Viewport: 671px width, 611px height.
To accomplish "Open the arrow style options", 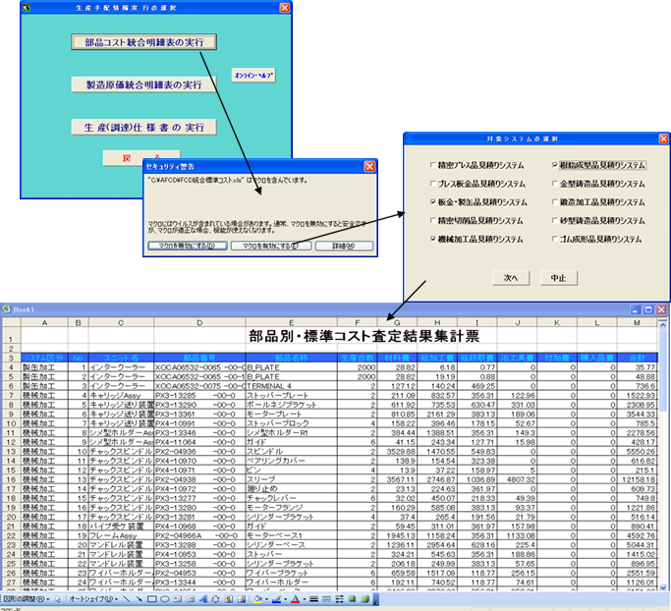I will (339, 599).
